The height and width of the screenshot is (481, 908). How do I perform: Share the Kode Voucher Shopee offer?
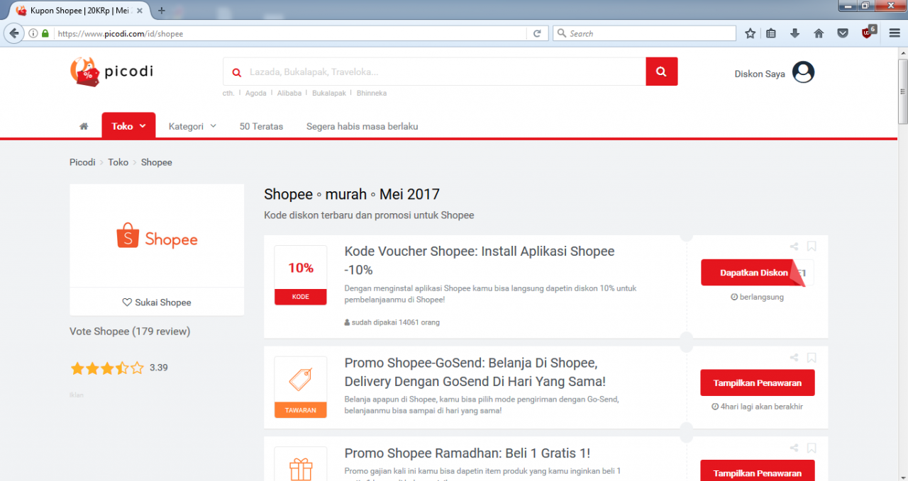click(x=794, y=247)
